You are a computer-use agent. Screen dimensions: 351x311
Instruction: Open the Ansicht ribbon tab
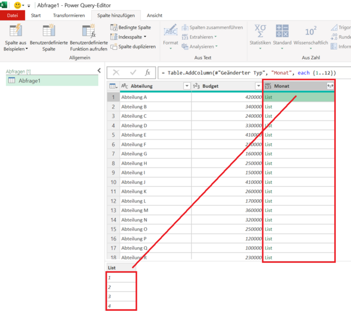[154, 16]
